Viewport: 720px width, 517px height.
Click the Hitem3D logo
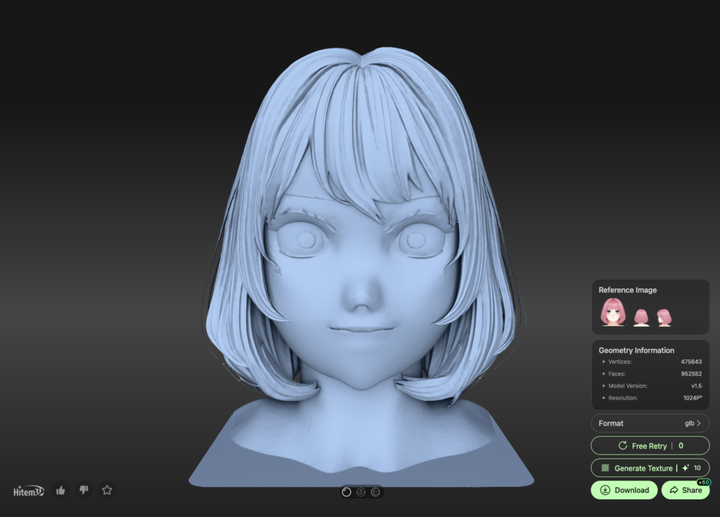click(x=28, y=491)
